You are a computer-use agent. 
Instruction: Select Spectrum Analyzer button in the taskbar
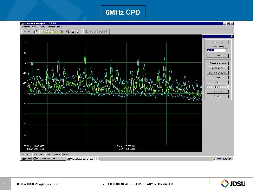pyautogui.click(x=80, y=159)
